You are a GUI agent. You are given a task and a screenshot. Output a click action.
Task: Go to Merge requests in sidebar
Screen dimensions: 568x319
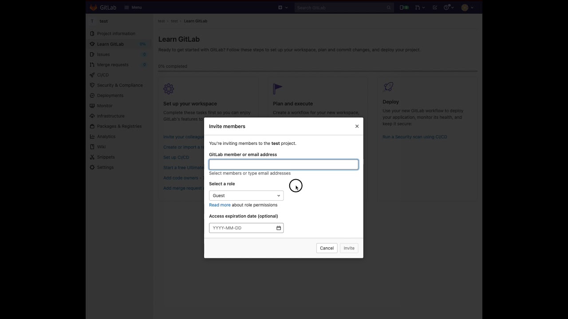pyautogui.click(x=113, y=65)
